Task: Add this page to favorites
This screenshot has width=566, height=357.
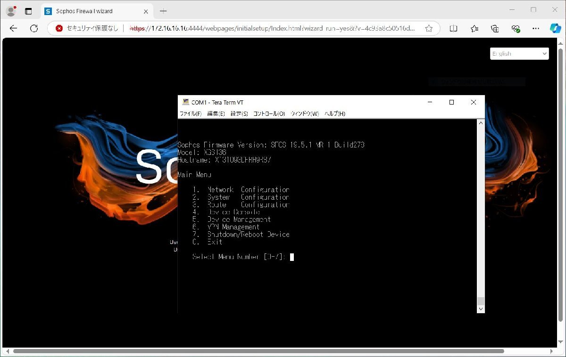Action: [x=429, y=28]
